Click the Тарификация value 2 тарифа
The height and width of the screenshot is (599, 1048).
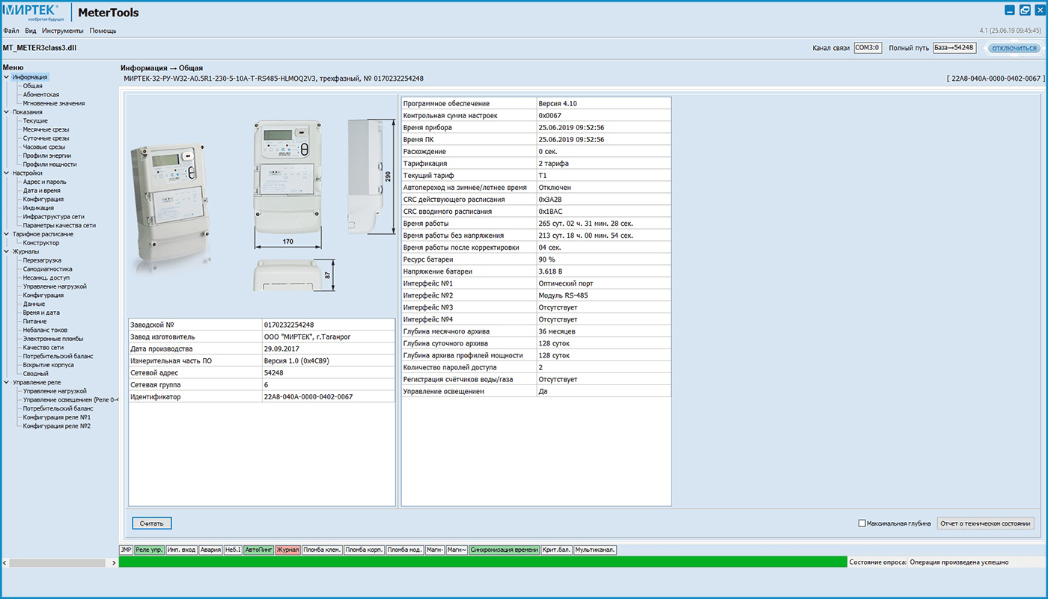[553, 163]
